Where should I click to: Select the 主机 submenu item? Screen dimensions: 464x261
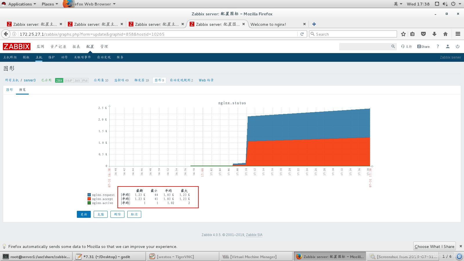39,57
